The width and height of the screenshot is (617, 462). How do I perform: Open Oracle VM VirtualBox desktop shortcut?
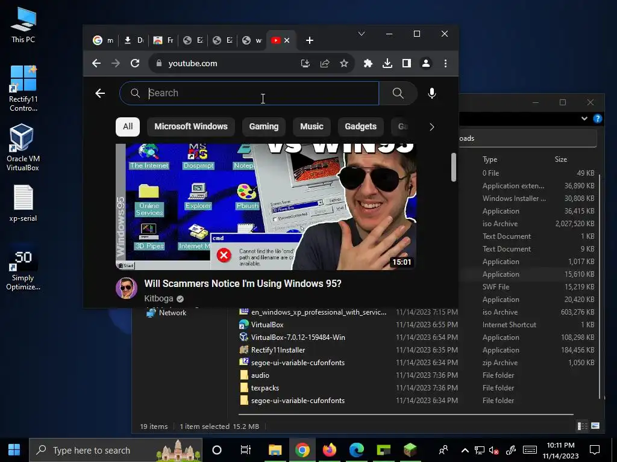click(23, 148)
